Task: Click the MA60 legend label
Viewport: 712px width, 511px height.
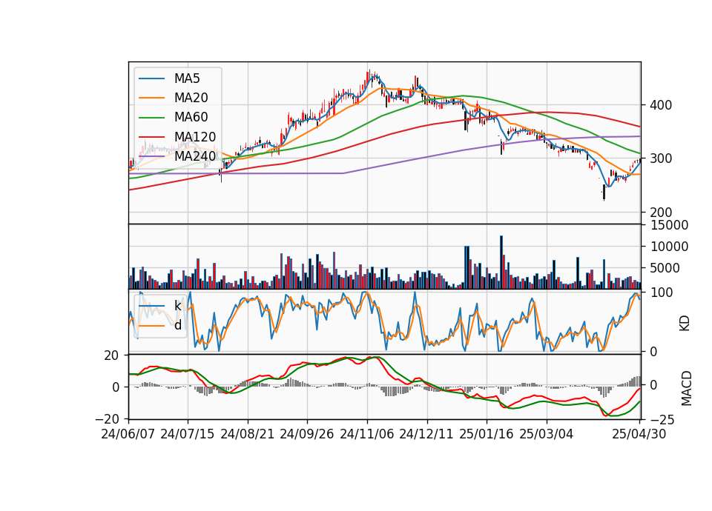Action: pyautogui.click(x=191, y=118)
